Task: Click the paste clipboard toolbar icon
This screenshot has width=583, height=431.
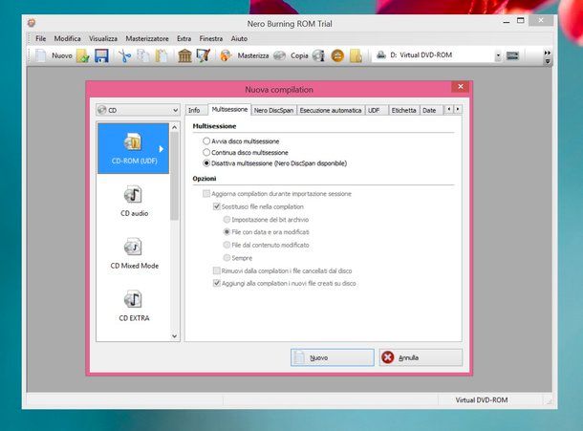Action: (x=162, y=55)
